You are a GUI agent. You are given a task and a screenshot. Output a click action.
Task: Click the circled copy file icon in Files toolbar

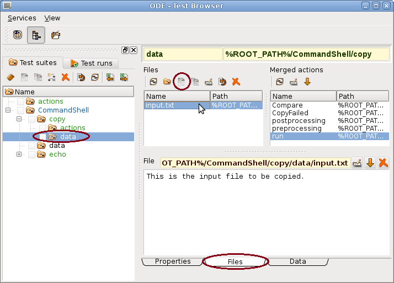pyautogui.click(x=180, y=82)
